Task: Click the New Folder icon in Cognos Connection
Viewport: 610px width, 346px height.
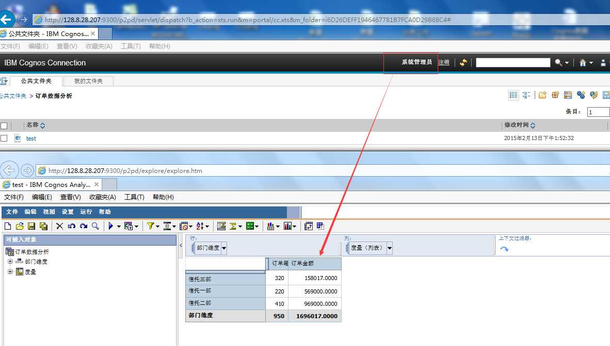Action: click(543, 95)
